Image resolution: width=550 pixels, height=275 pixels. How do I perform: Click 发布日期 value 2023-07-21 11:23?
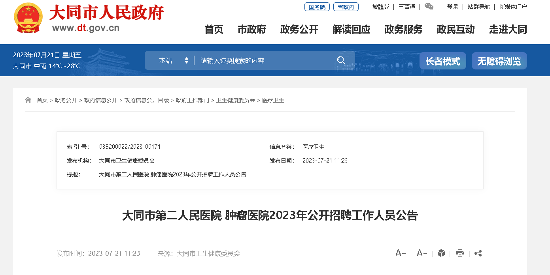click(325, 161)
